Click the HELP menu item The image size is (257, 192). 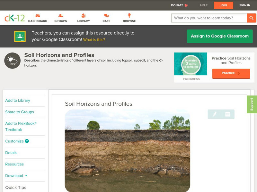pos(205,5)
